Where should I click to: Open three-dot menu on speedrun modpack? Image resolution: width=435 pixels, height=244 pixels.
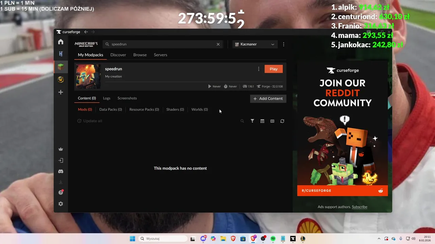(259, 69)
